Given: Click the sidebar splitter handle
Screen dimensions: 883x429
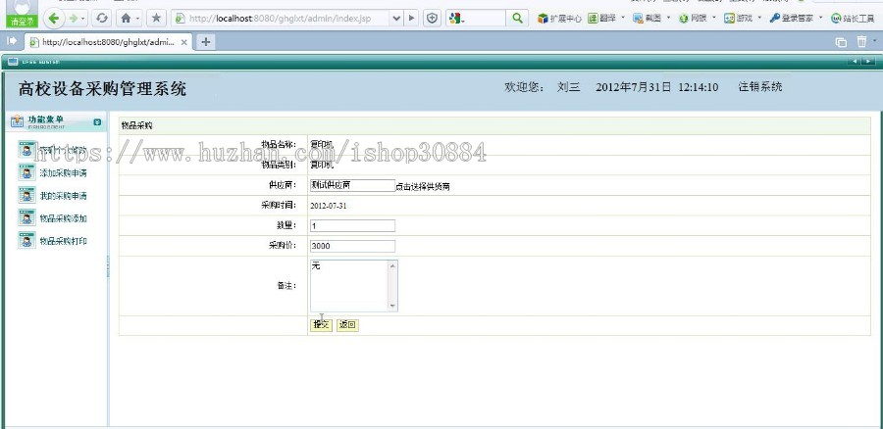Looking at the screenshot, I should pos(108,266).
